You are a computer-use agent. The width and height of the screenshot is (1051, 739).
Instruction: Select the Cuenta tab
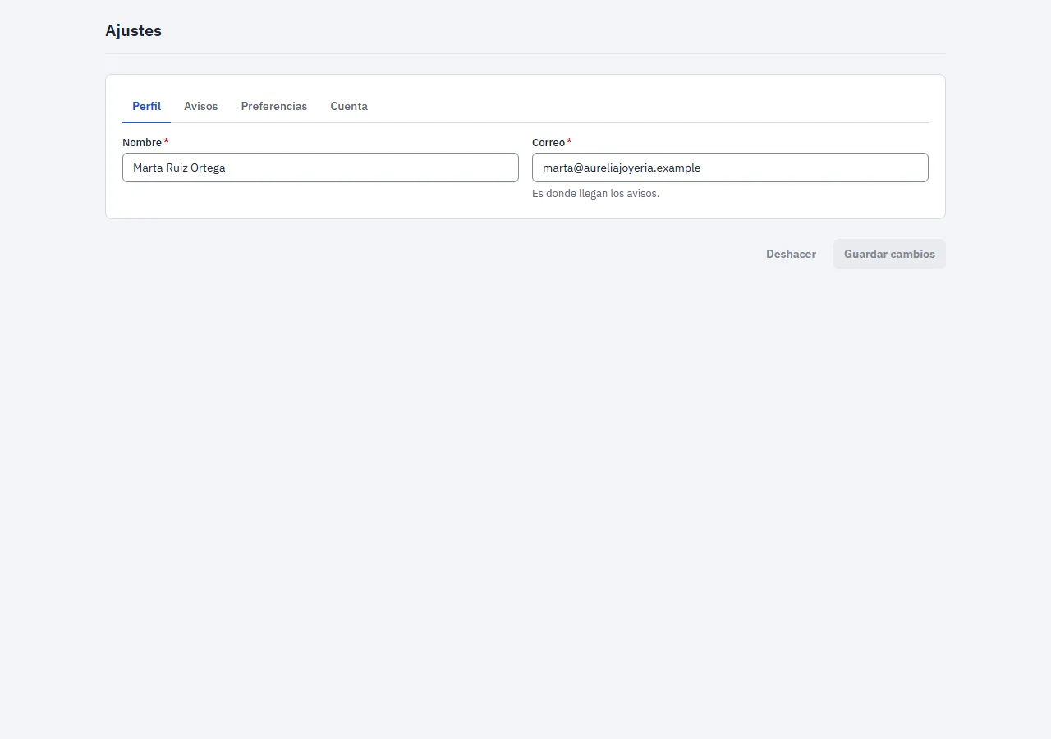(x=349, y=107)
